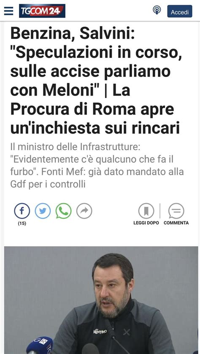Screen dimensions: 200x354
Task: Share the article via WhatsApp
Action: point(64,211)
